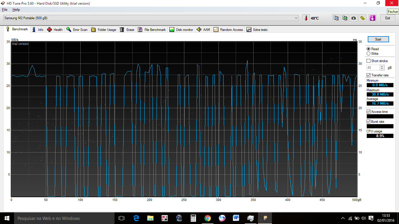Click the HD Tune taskbar icon
The height and width of the screenshot is (224, 399).
point(265,218)
